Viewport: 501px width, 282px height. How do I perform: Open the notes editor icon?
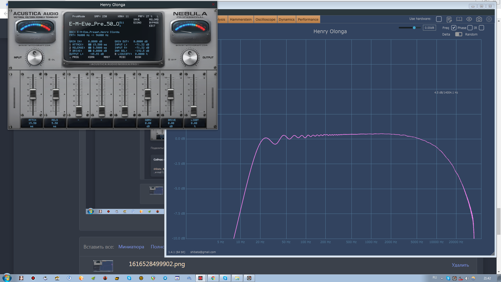tap(449, 19)
